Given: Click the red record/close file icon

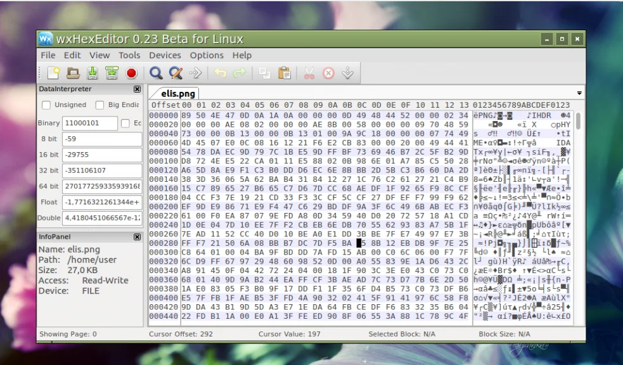Looking at the screenshot, I should 132,73.
